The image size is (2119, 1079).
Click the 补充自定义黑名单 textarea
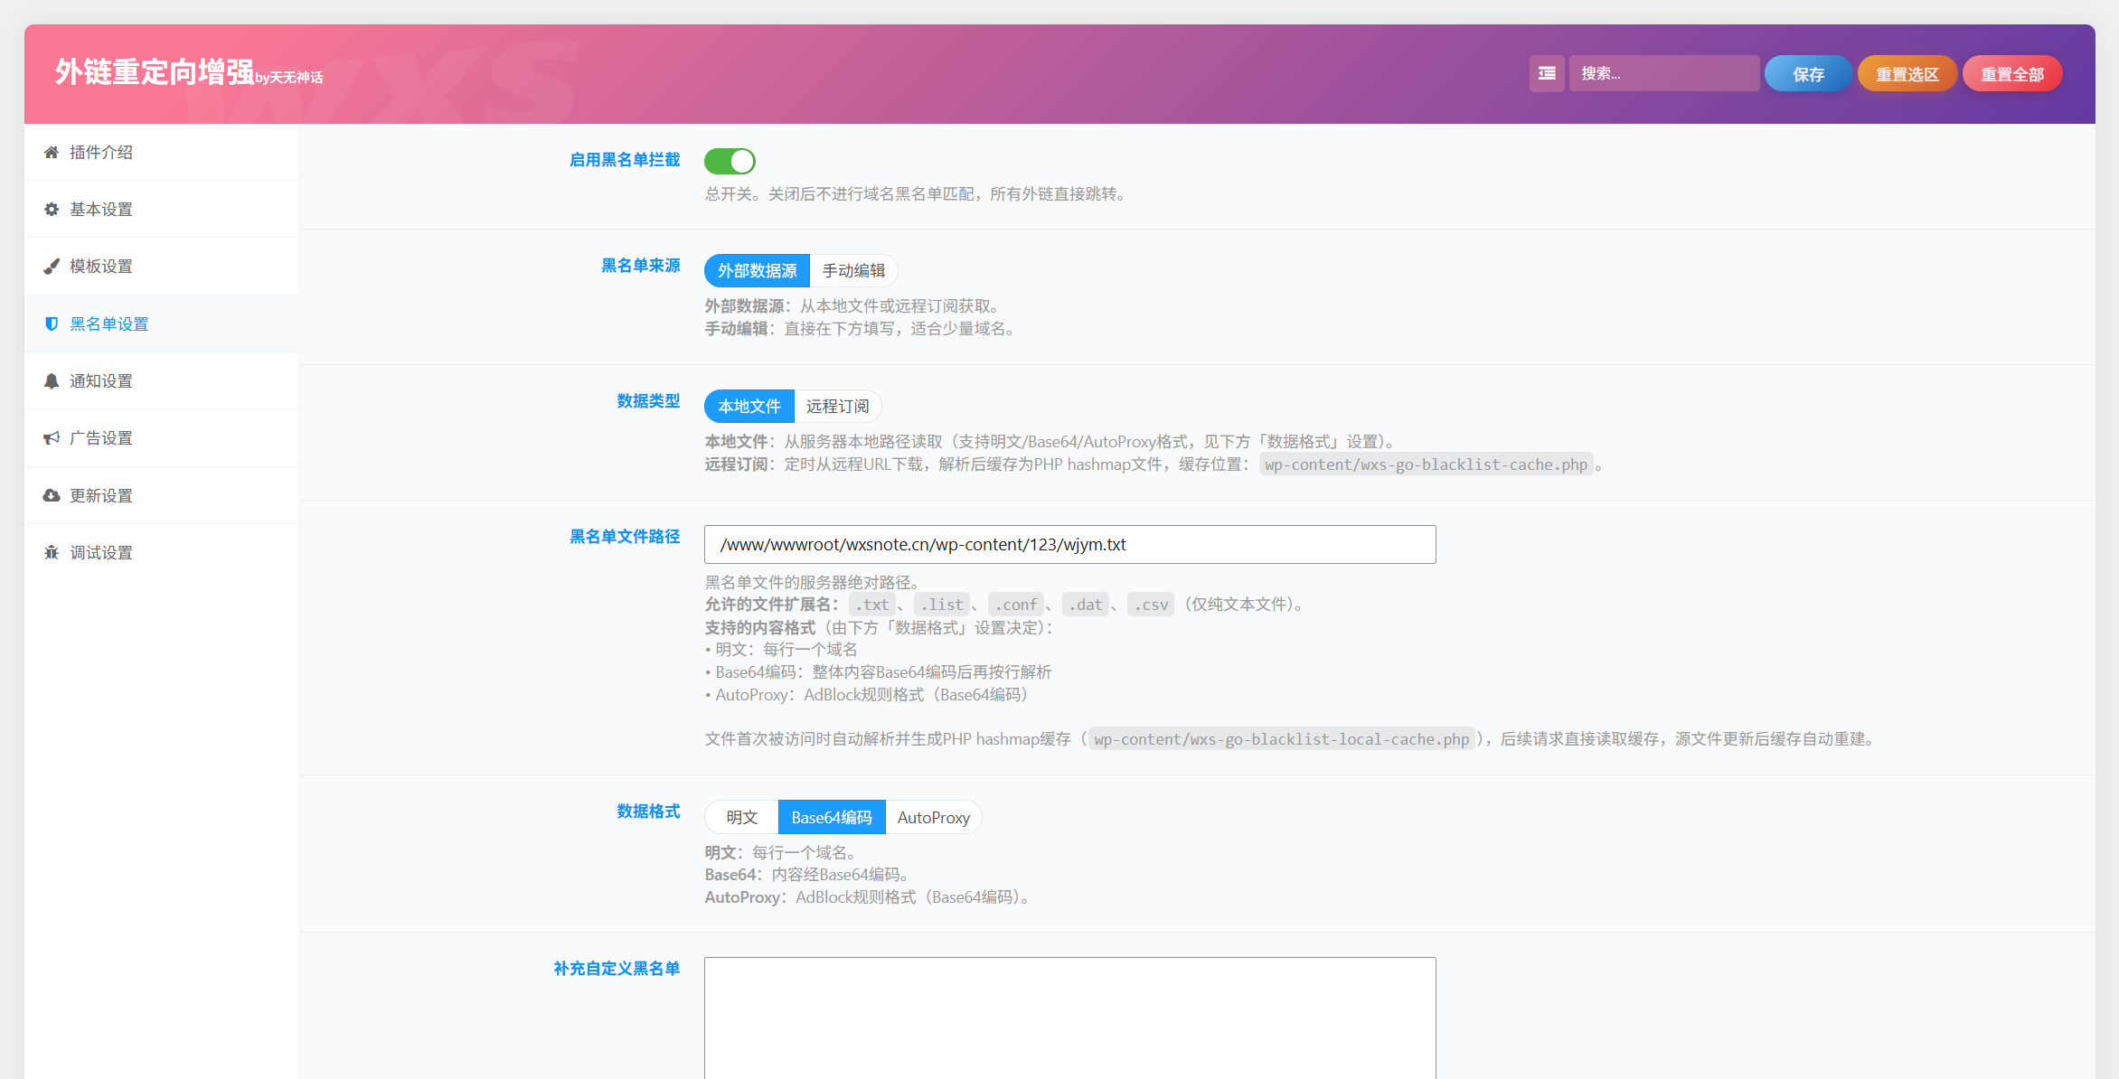pos(1069,1018)
